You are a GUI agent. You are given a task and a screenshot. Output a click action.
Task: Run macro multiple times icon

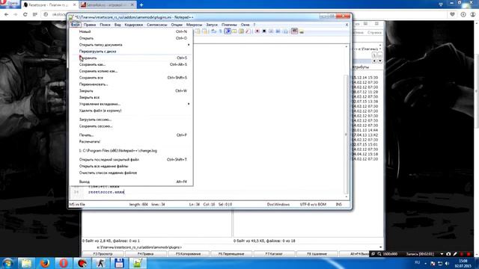coord(278,31)
